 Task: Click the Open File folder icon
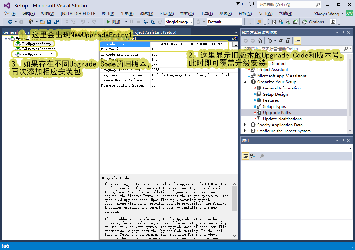click(x=42, y=22)
